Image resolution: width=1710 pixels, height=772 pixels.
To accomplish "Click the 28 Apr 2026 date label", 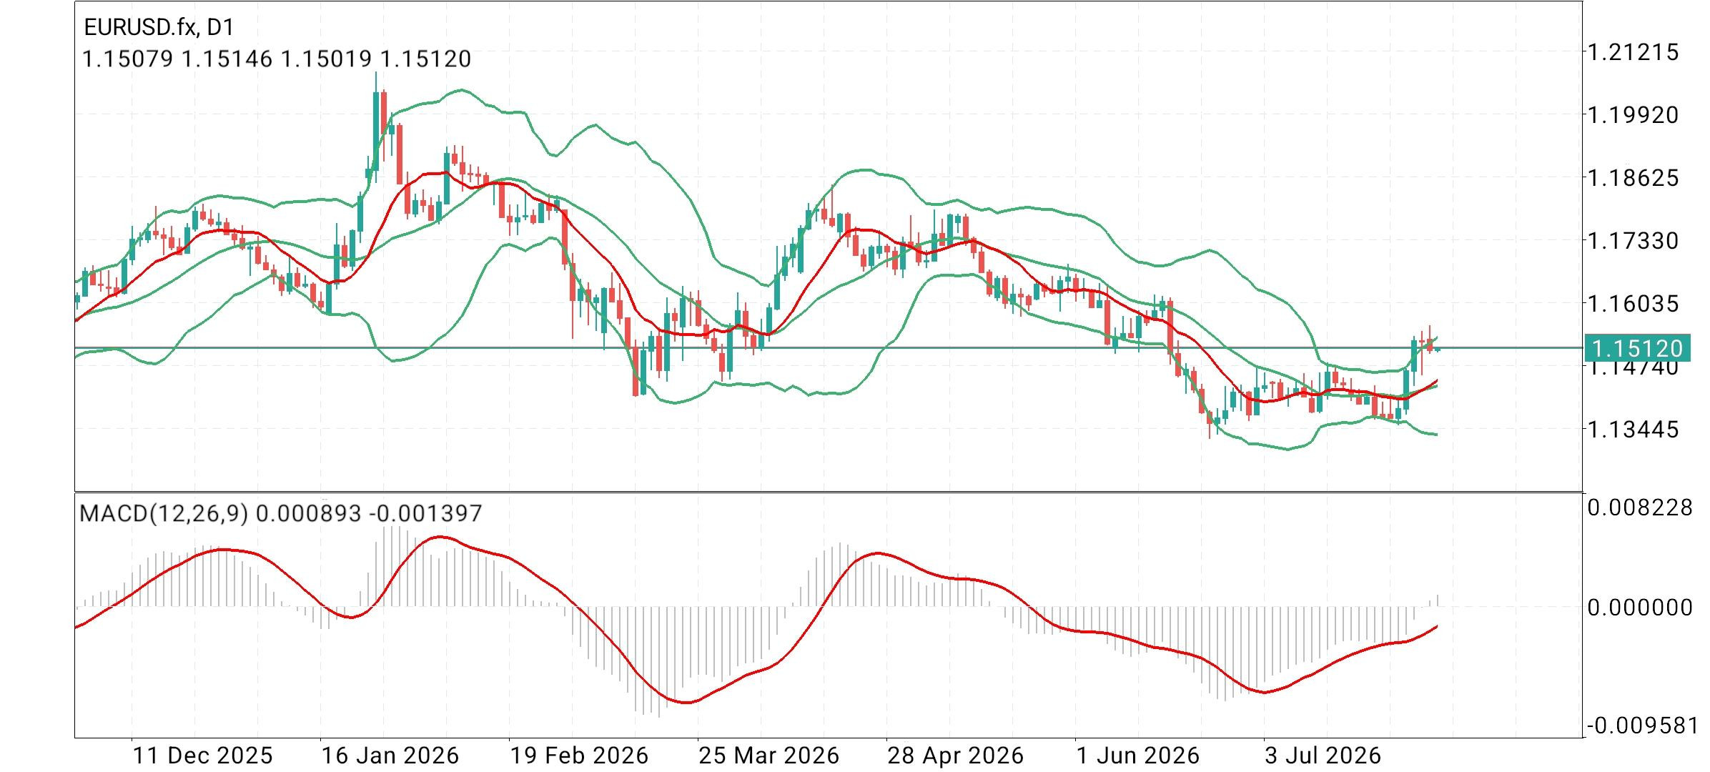I will tap(956, 756).
